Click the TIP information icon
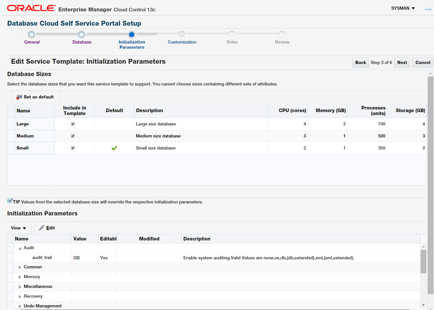This screenshot has width=434, height=310. [x=10, y=201]
